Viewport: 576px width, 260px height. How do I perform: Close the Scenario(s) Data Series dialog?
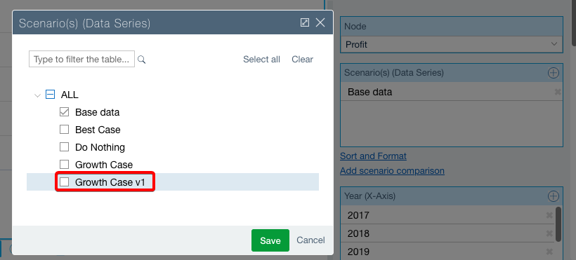(x=320, y=22)
